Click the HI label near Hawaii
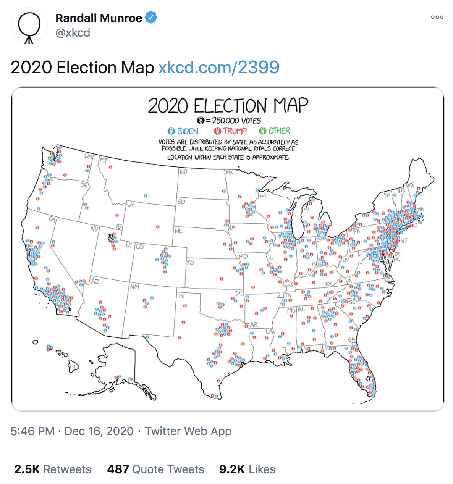The width and height of the screenshot is (453, 484). (x=72, y=367)
